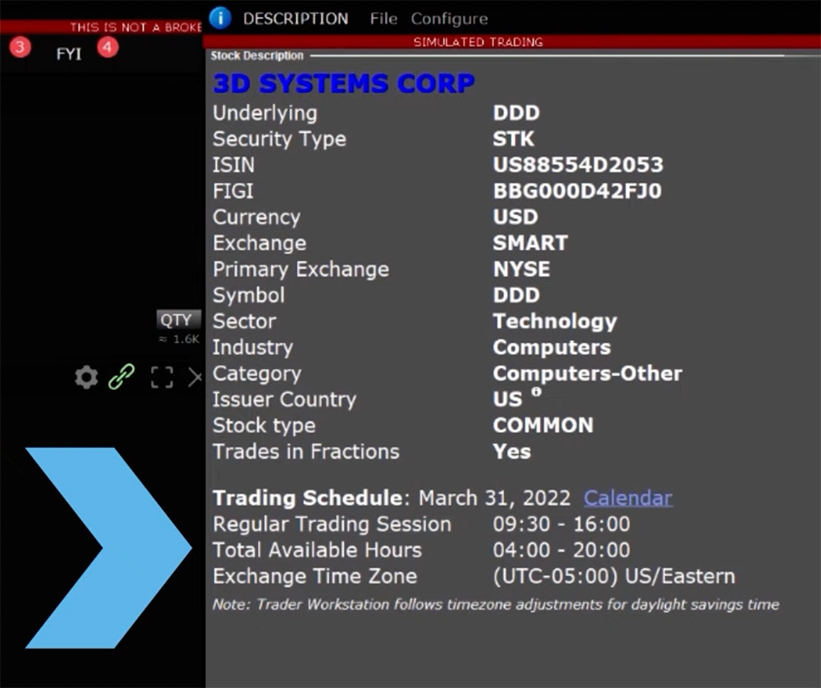Click the red badge showing 3
Viewport: 821px width, 688px height.
tap(19, 48)
